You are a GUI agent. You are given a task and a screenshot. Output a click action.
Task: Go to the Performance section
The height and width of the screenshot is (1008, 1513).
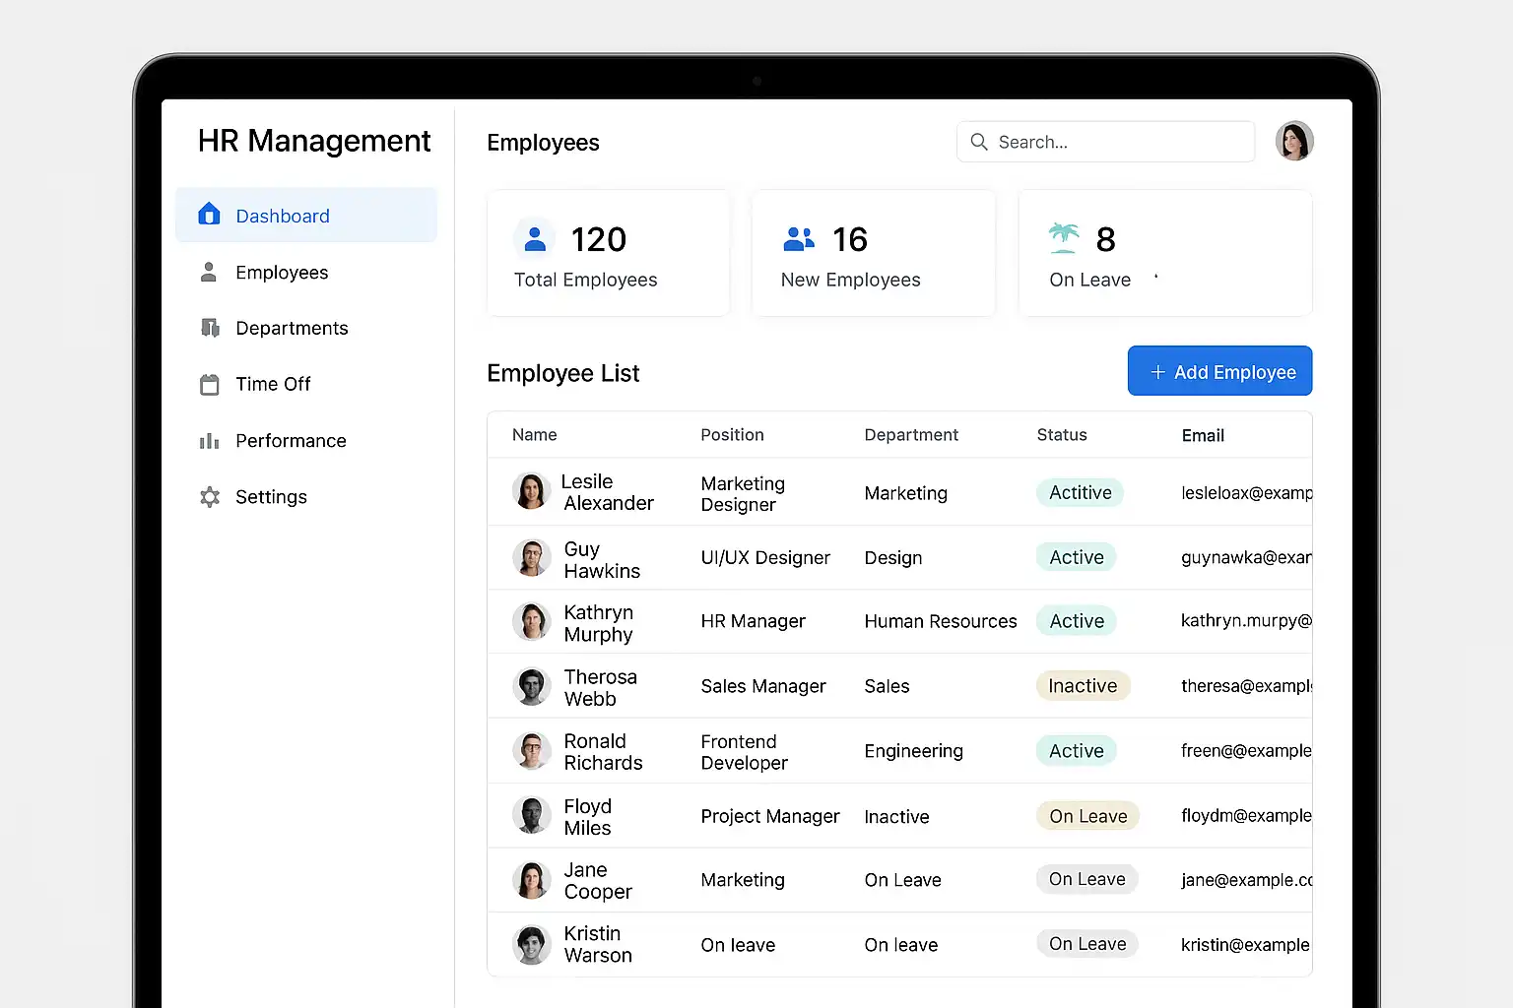291,441
